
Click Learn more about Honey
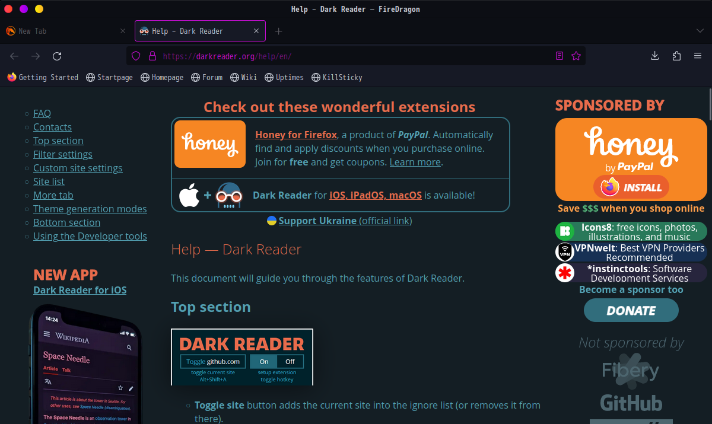(x=415, y=162)
